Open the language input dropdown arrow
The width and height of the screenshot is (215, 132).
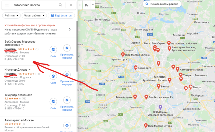(93, 5)
